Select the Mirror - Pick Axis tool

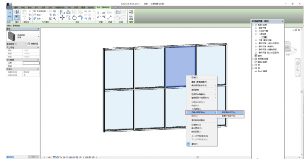tap(74, 12)
